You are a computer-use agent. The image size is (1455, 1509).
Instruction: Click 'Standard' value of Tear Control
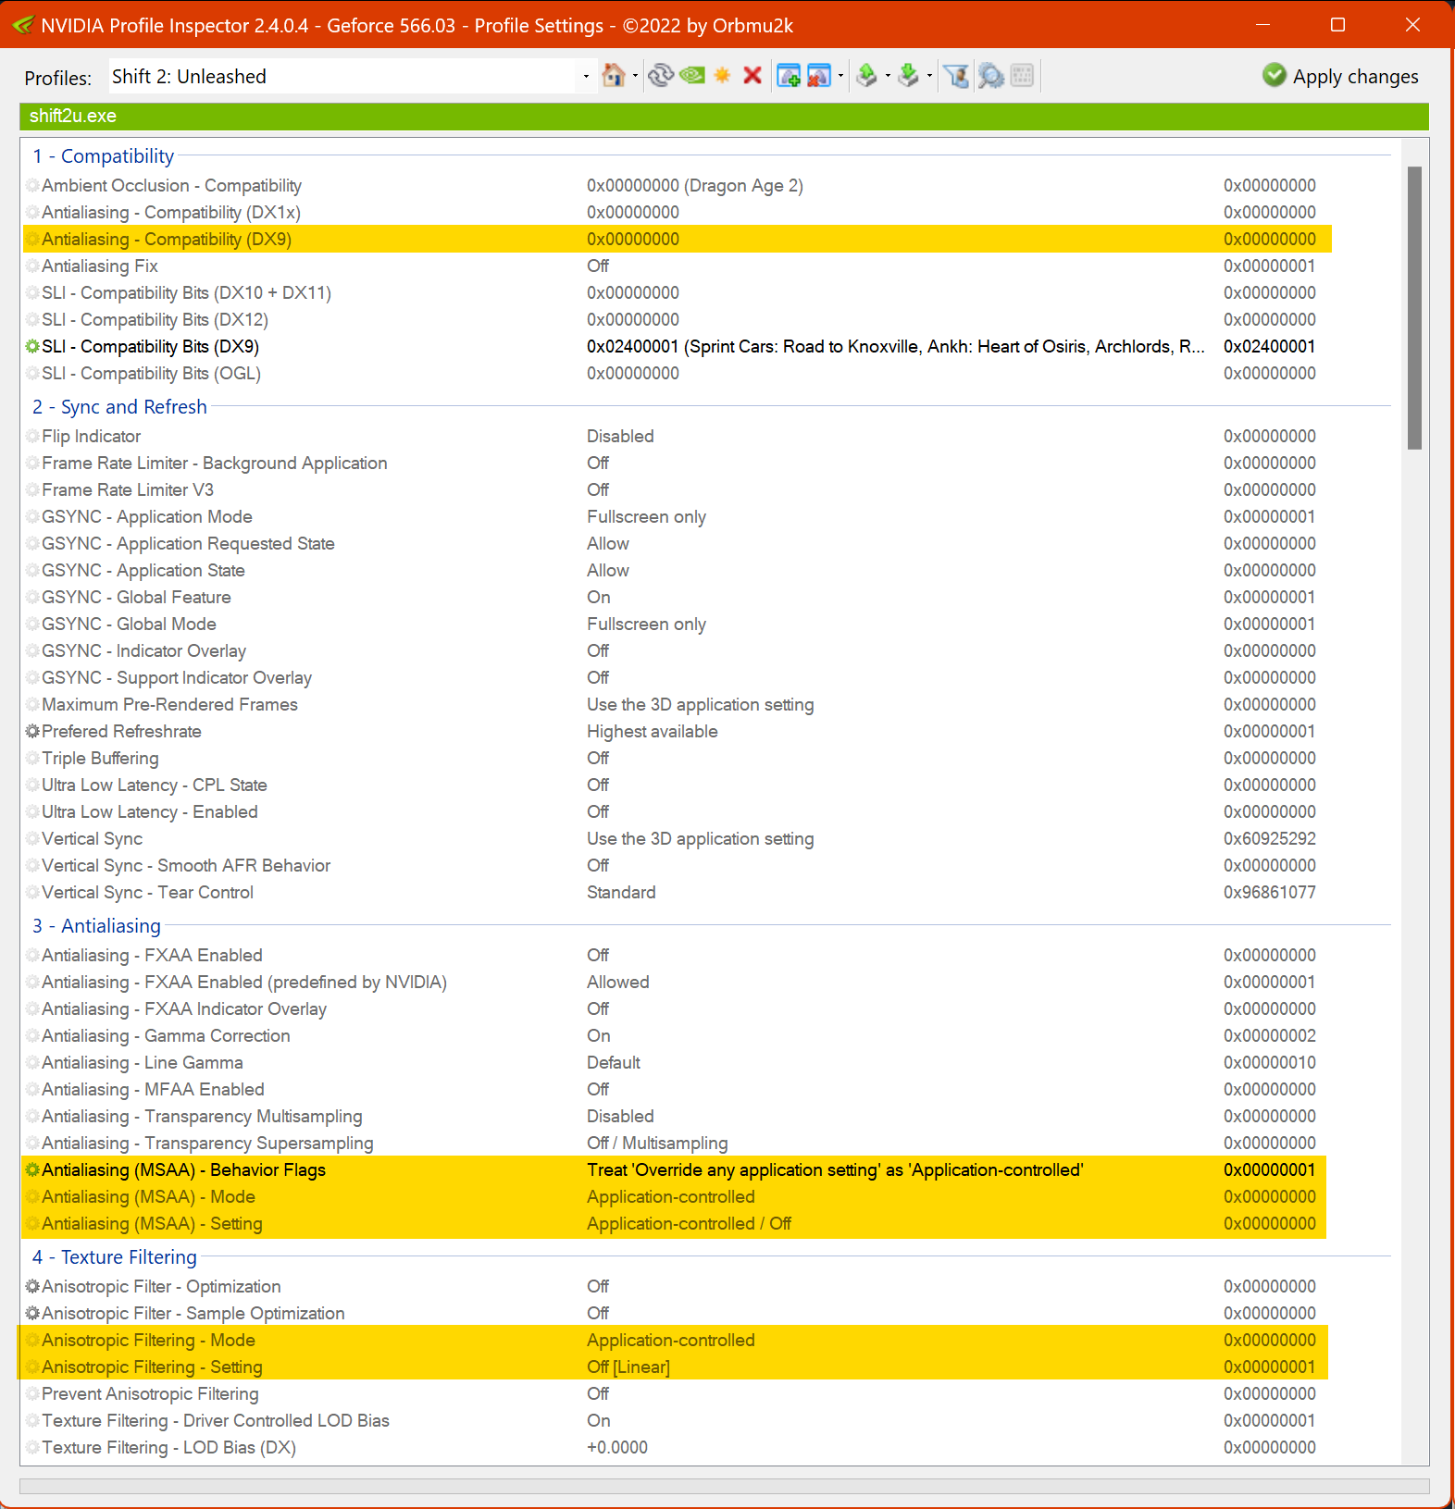(x=621, y=892)
